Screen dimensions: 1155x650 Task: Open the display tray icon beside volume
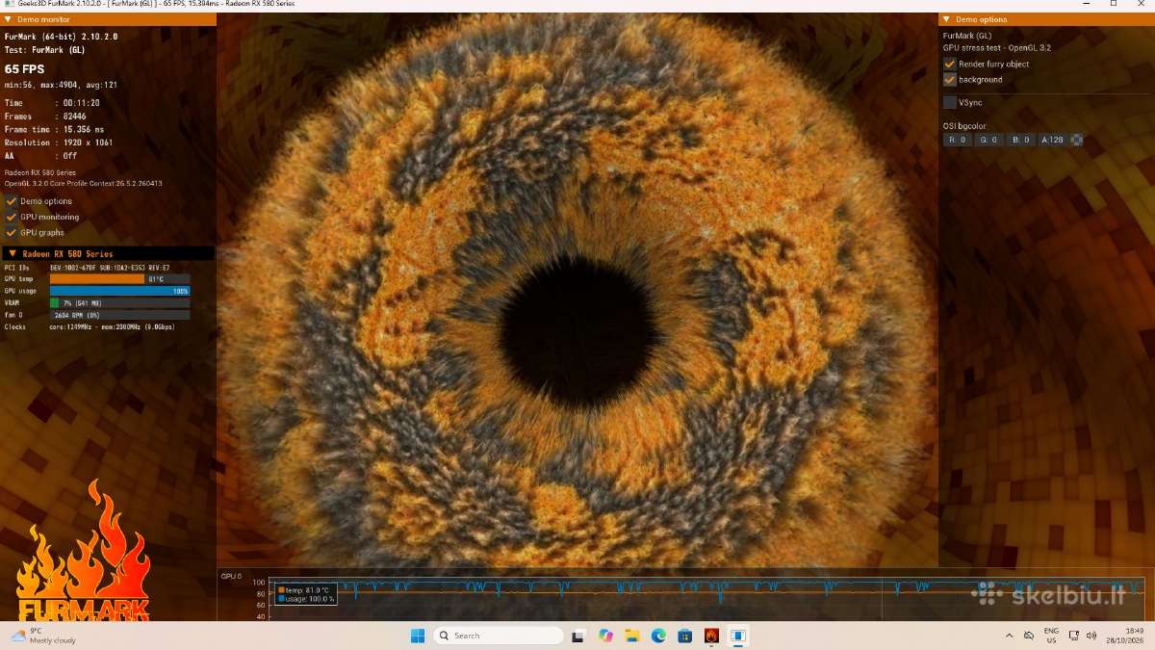click(1074, 636)
